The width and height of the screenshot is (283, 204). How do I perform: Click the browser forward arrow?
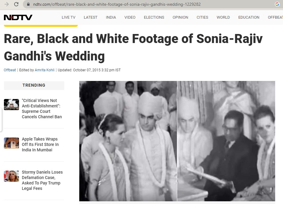point(7,4)
